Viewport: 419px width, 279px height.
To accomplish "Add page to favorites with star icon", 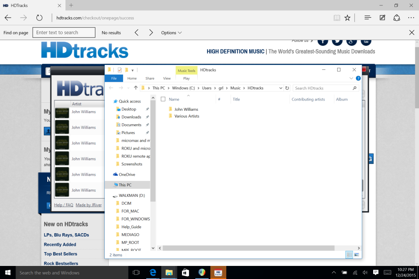I will (347, 18).
